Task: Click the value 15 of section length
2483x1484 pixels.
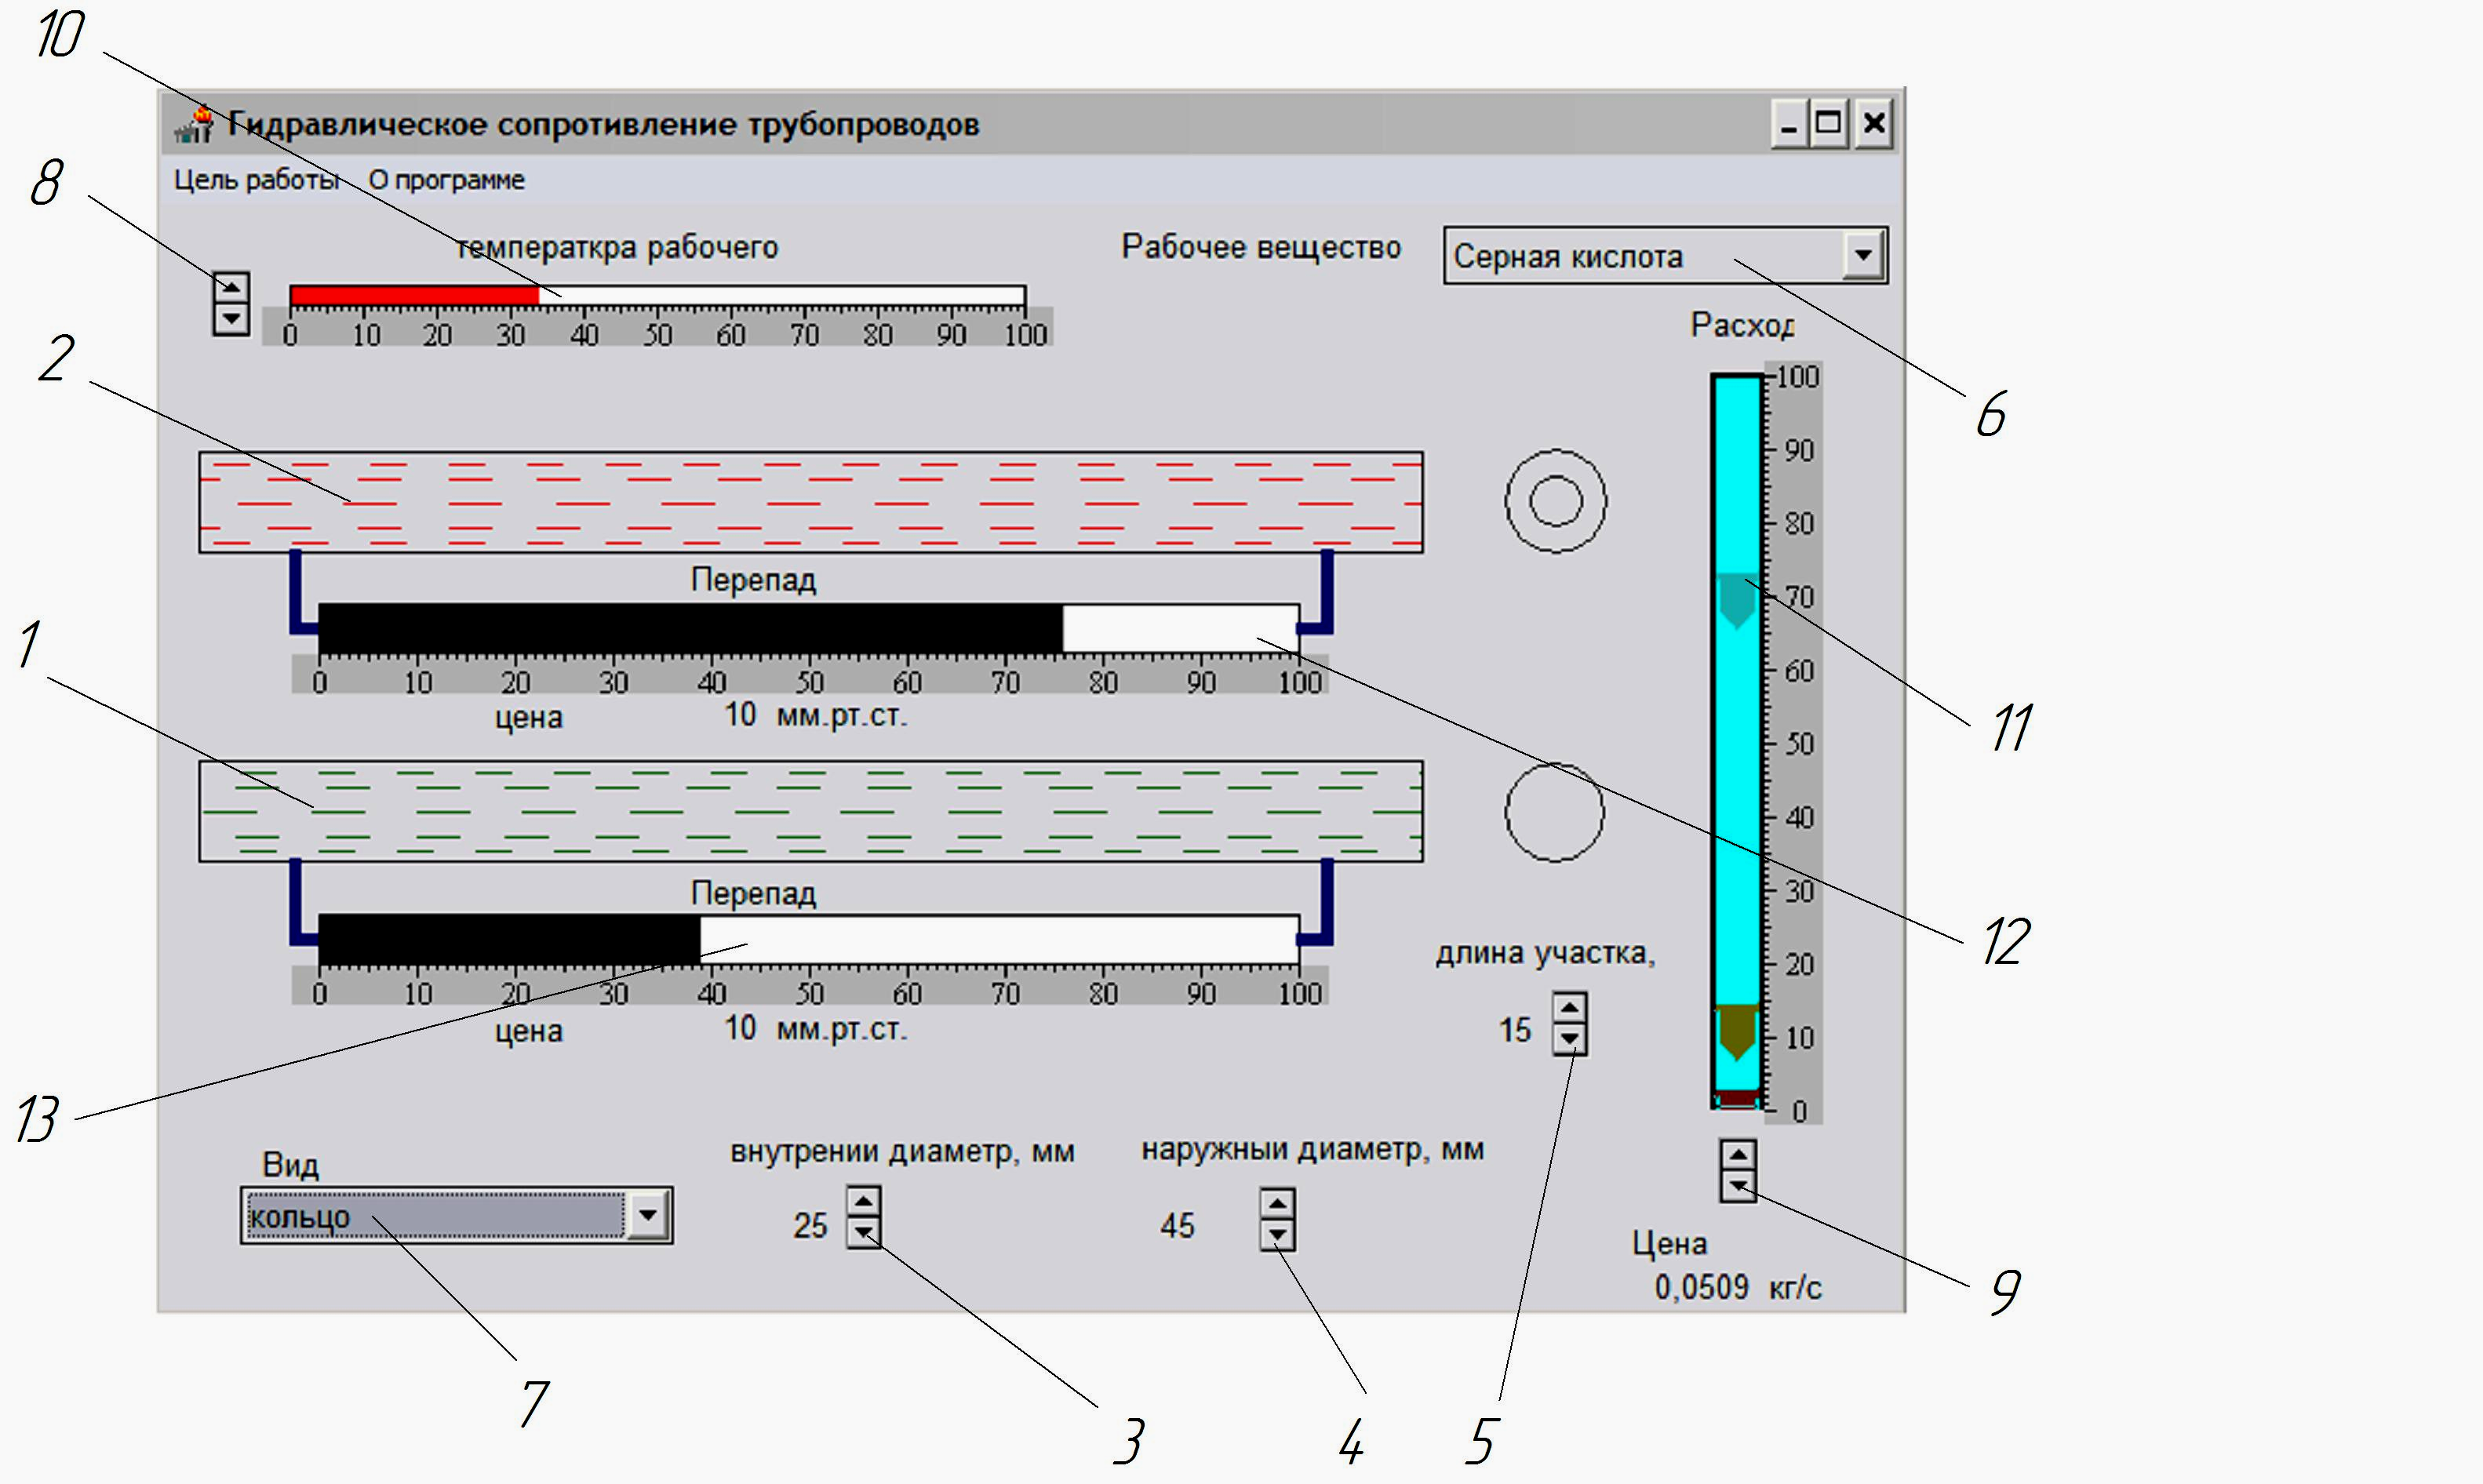Action: pyautogui.click(x=1515, y=1030)
